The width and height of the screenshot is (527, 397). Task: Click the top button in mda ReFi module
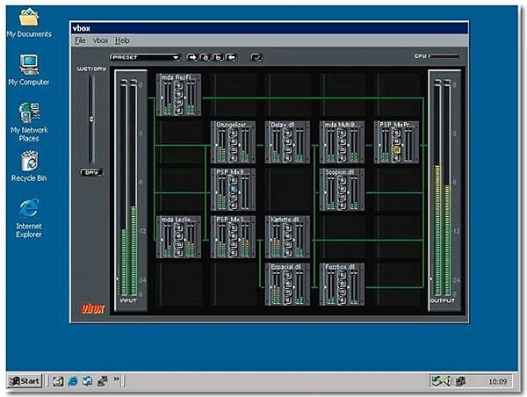179,86
